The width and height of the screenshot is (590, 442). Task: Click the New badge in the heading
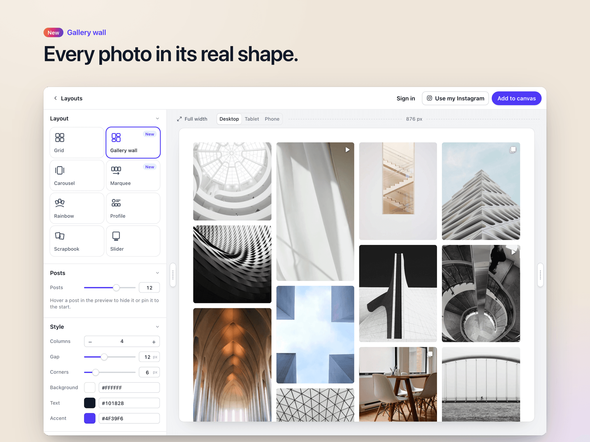pyautogui.click(x=53, y=33)
